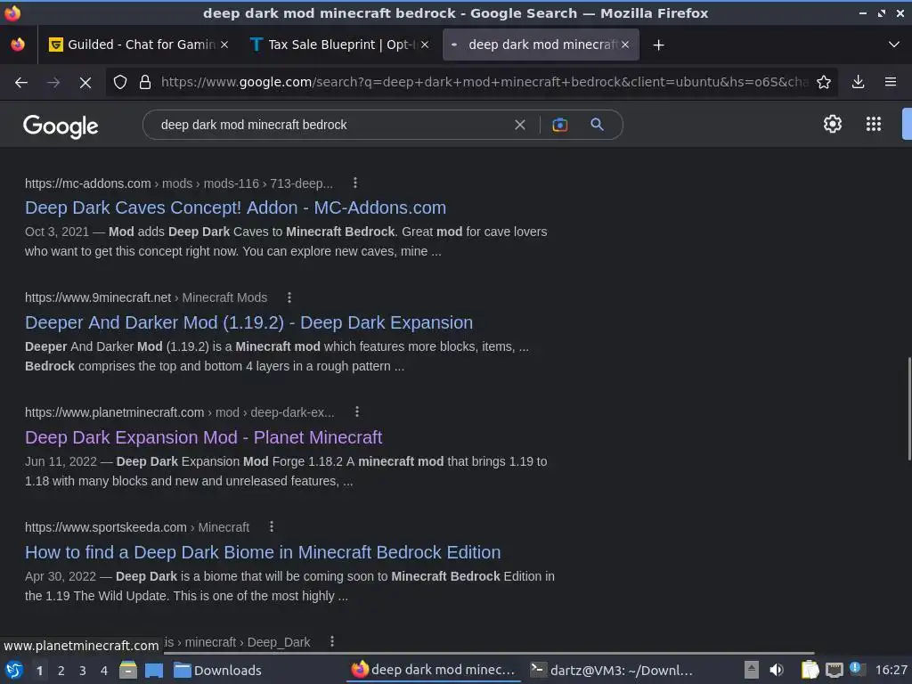
Task: Open more options for planetminecraft.com result
Action: click(356, 411)
